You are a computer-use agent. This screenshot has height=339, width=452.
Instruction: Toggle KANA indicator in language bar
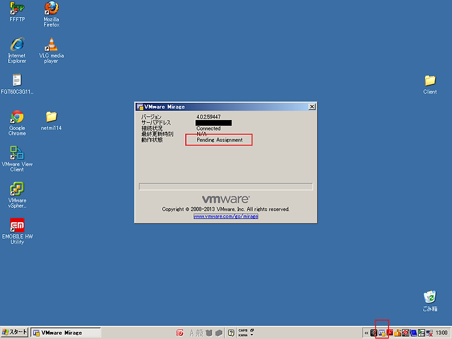pos(243,335)
